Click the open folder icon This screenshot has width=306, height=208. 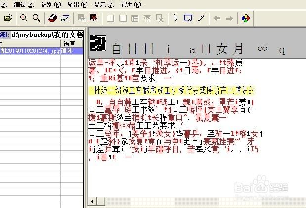pos(8,18)
